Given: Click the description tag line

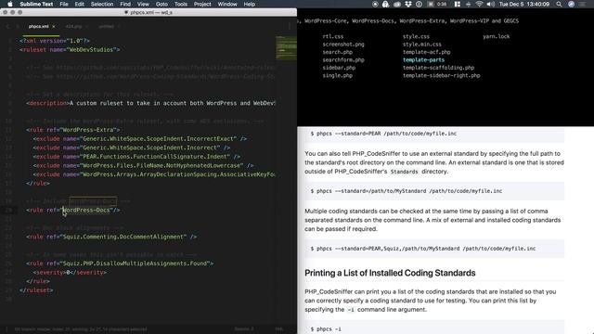Looking at the screenshot, I should click(x=150, y=103).
